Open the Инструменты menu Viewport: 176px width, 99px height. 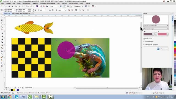pos(73,4)
